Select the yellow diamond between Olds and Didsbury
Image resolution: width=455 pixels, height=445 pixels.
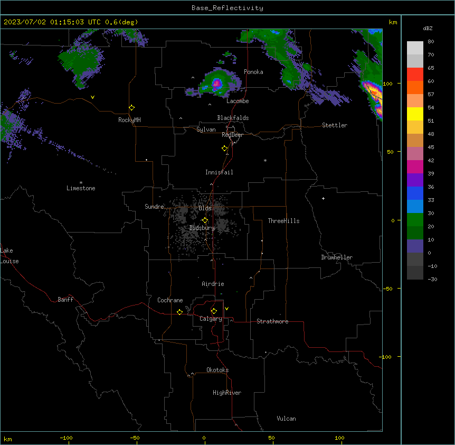[x=205, y=220]
